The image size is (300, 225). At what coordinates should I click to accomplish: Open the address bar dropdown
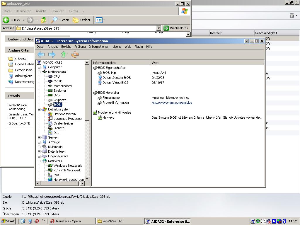pyautogui.click(x=158, y=28)
